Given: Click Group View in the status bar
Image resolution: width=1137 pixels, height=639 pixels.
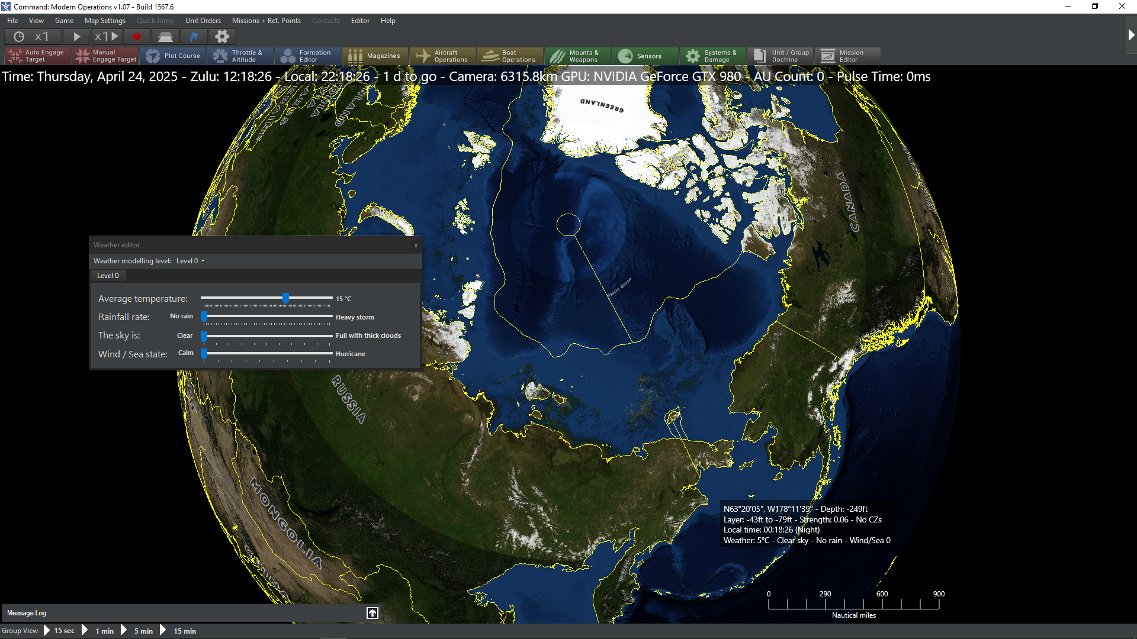Looking at the screenshot, I should [x=20, y=631].
